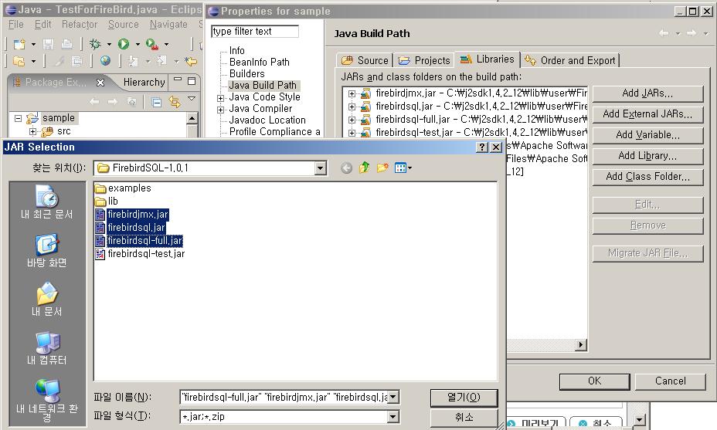Screen dimensions: 717x430
Task: Go up one folder level in JAR Selection
Action: [x=364, y=168]
